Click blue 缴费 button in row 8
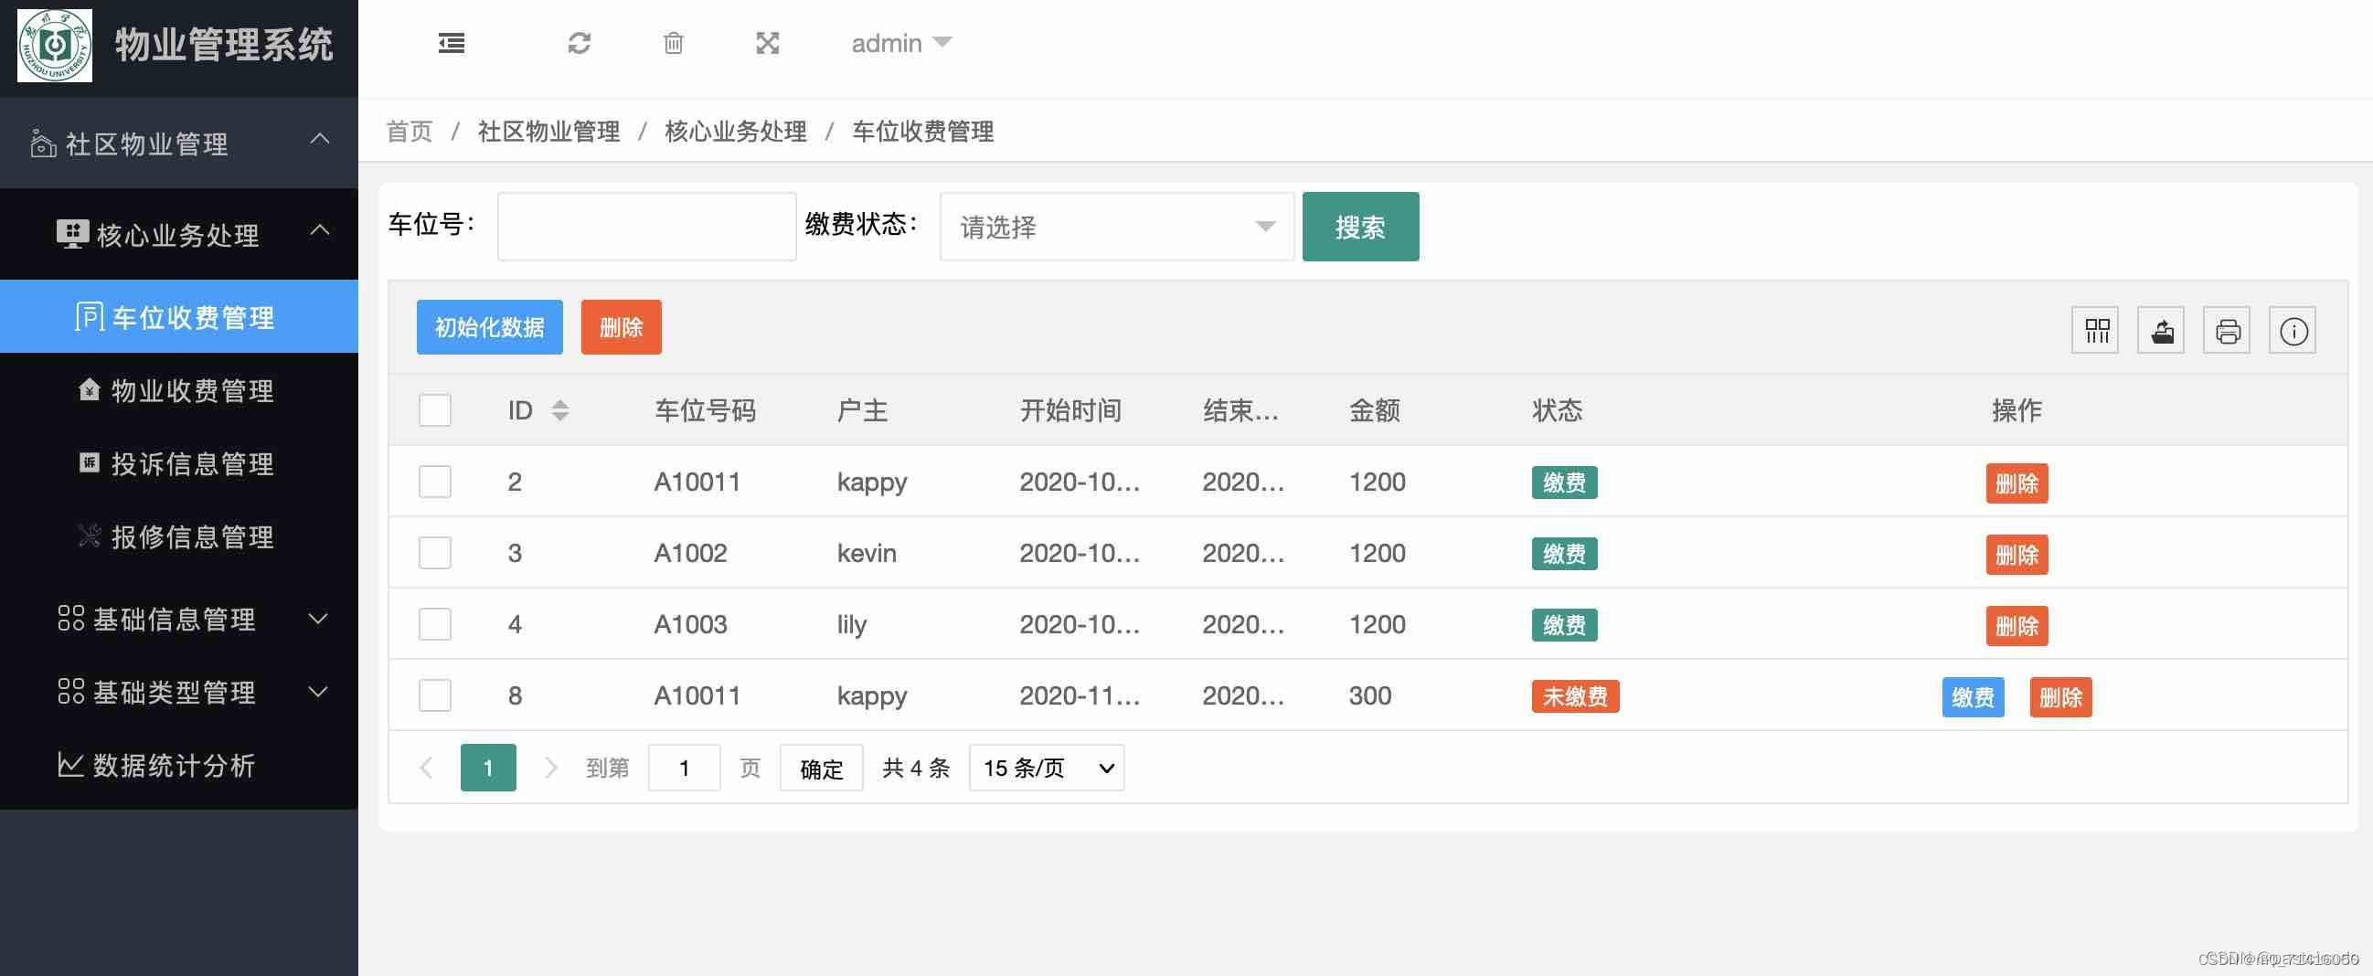 pos(1973,697)
